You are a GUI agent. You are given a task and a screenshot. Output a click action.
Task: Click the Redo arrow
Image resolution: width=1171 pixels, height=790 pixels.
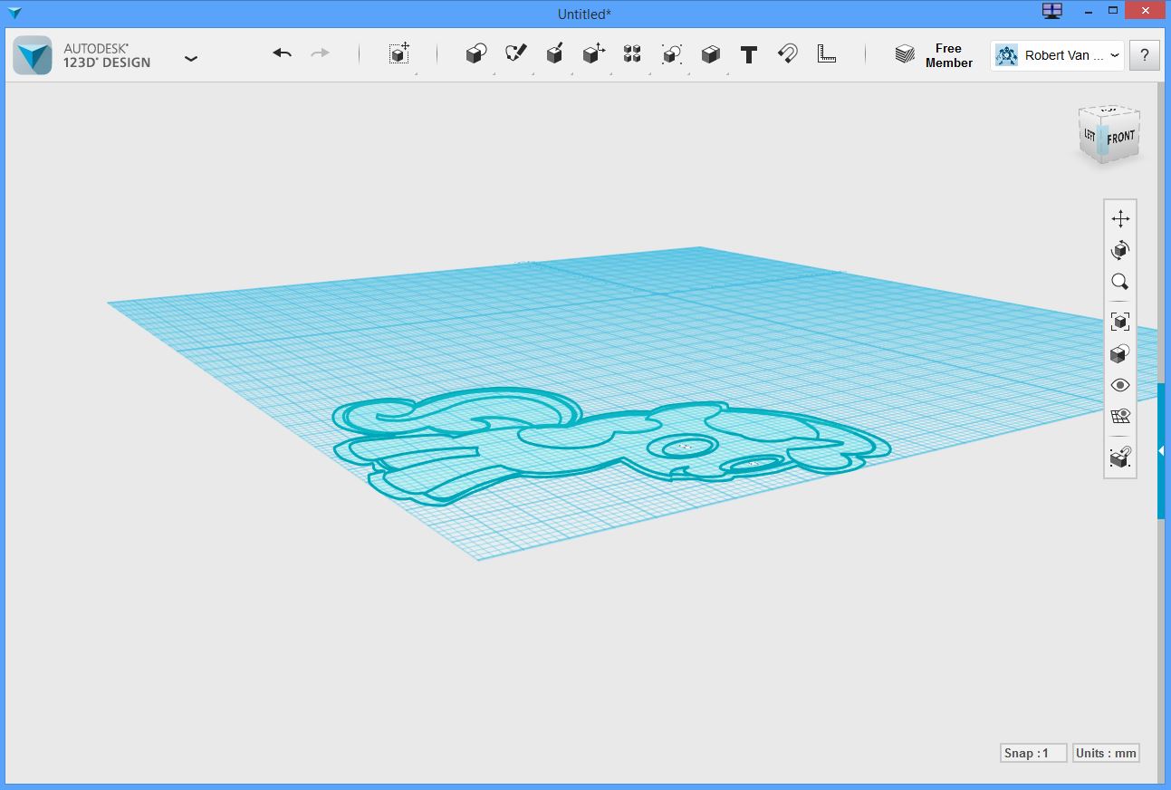click(321, 53)
